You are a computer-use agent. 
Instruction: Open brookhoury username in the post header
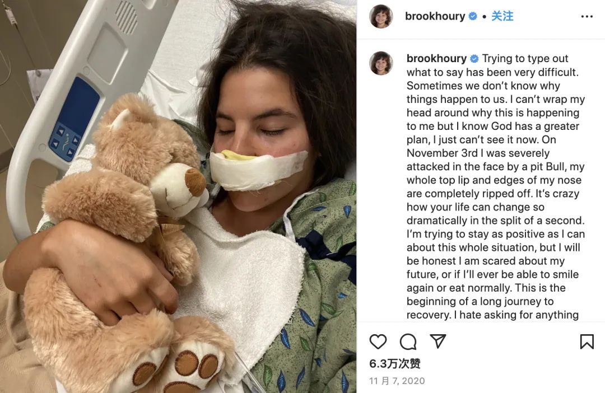tap(435, 16)
